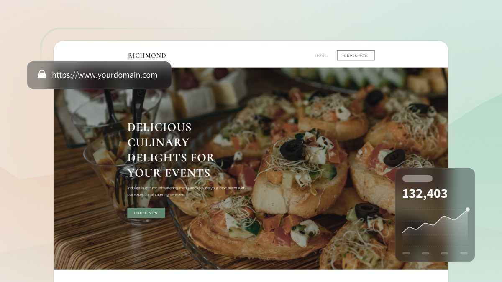Click the Delicious Culinary Delights headline

point(171,150)
